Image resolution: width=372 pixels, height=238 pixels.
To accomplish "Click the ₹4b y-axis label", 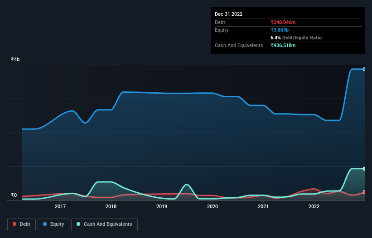I will (x=15, y=59).
